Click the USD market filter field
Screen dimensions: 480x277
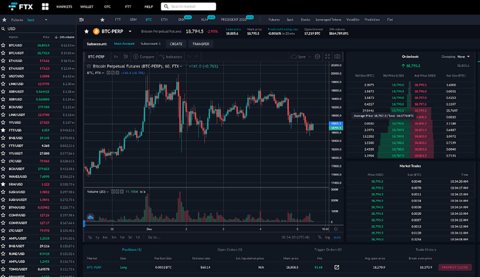[38, 29]
